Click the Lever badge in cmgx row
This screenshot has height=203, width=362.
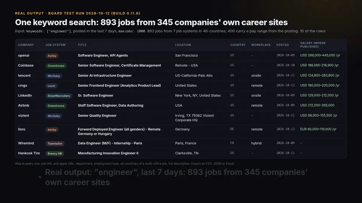tap(52, 86)
